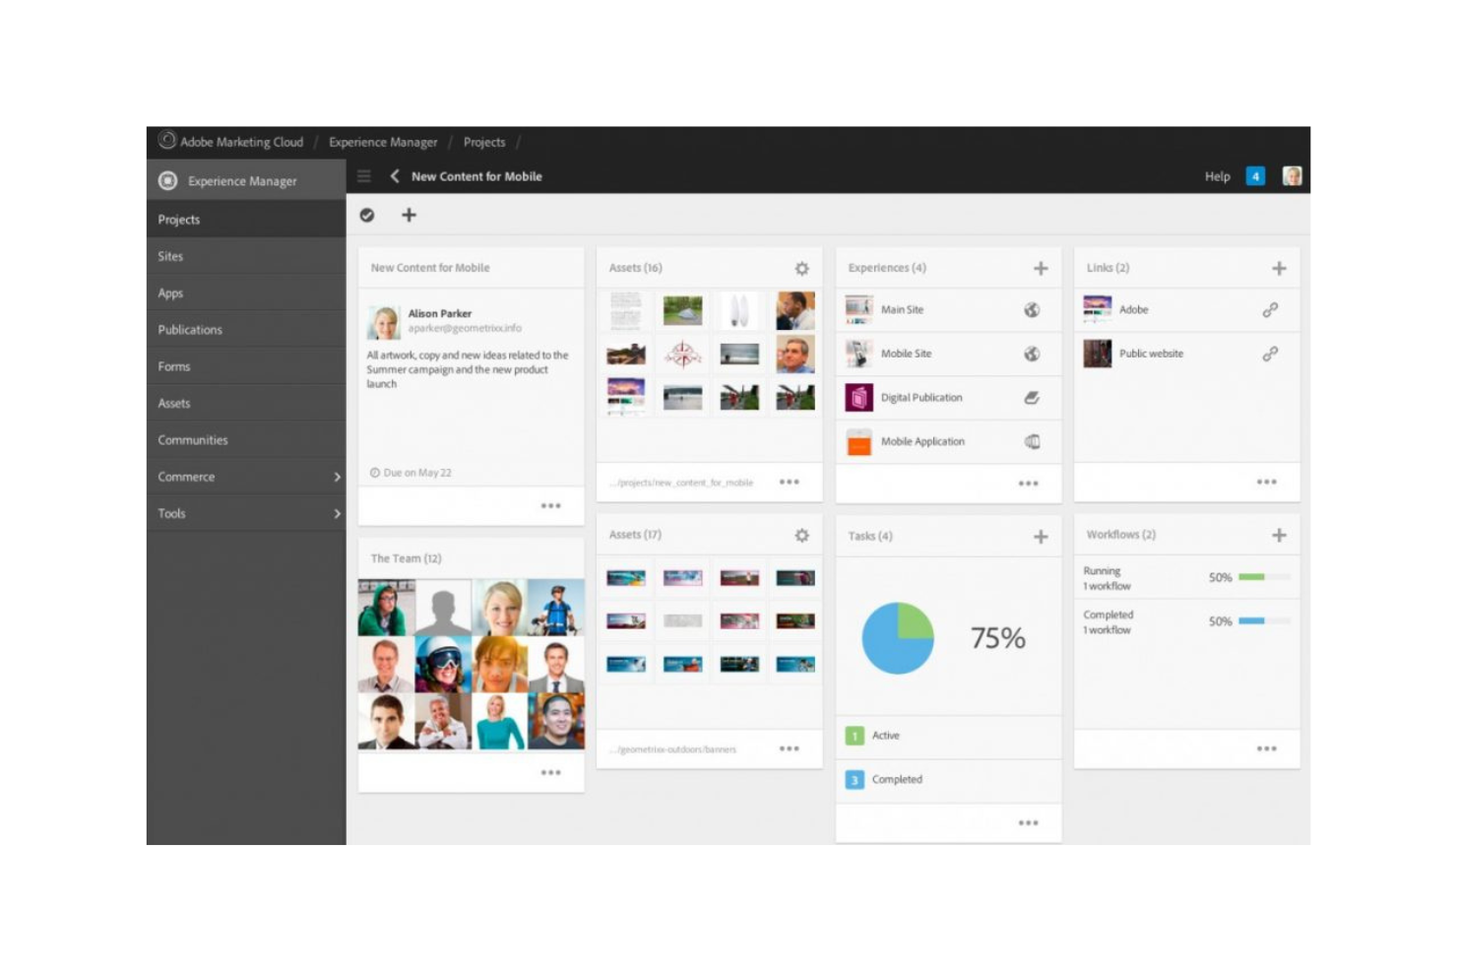Open the Completed tasks row
Viewport: 1457px width, 972px height.
tap(948, 780)
